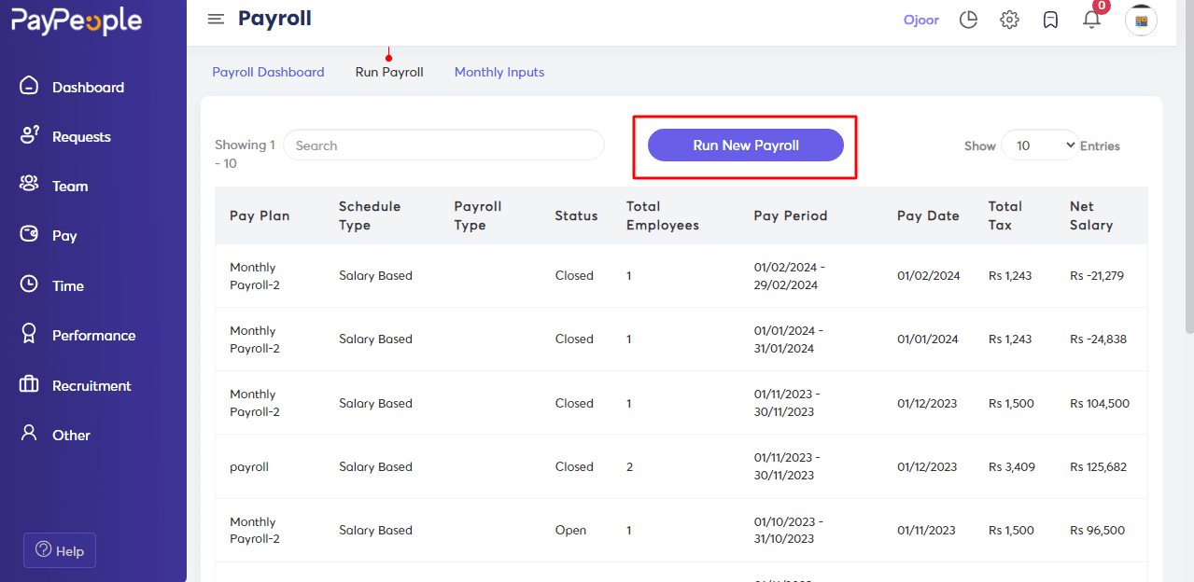Open the Recruitment module

(x=92, y=385)
